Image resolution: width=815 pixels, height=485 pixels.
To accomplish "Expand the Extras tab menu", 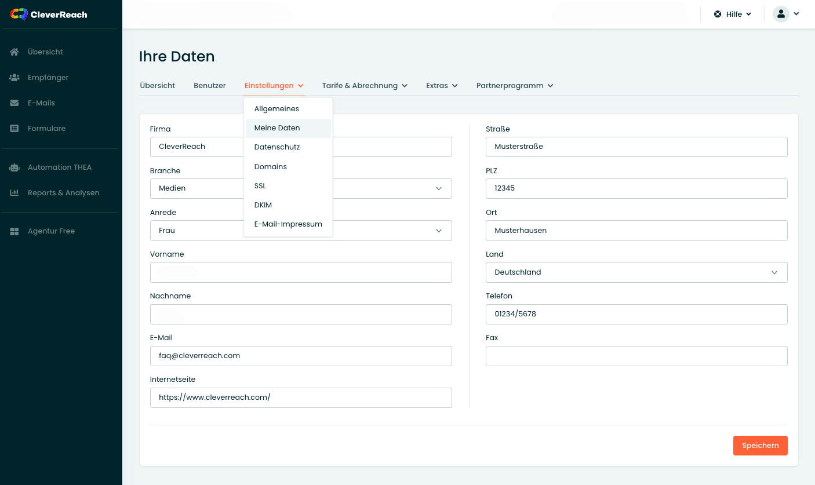I will pyautogui.click(x=442, y=86).
